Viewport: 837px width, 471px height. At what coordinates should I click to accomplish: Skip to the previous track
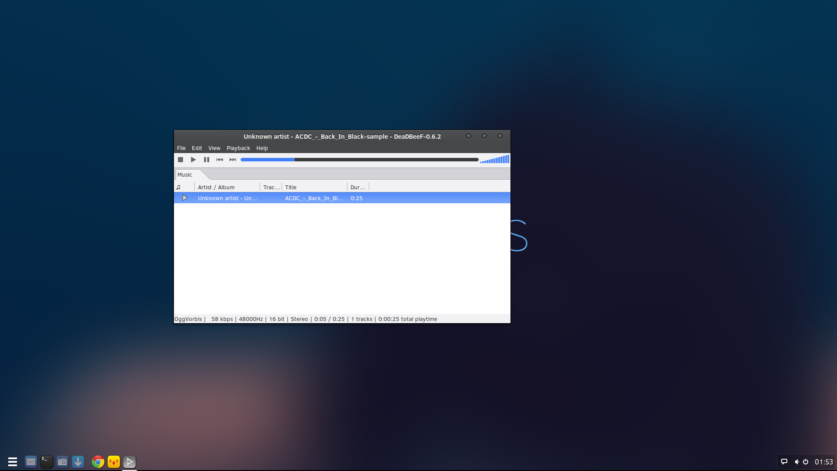click(x=220, y=160)
